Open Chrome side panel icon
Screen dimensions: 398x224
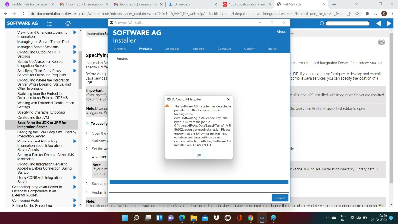(375, 14)
